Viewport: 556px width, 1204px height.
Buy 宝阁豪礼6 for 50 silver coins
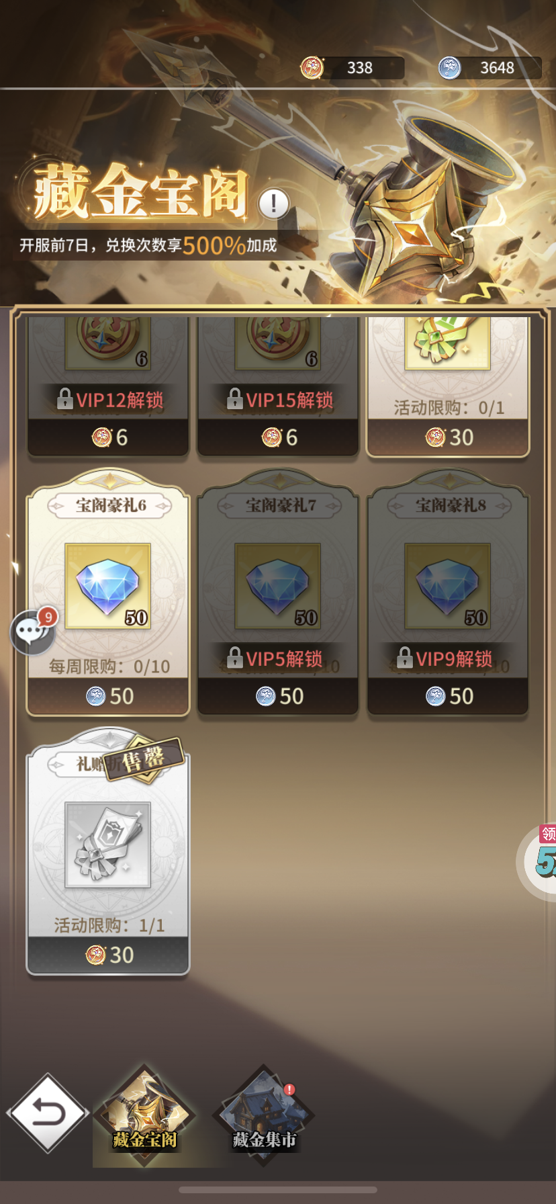pyautogui.click(x=108, y=696)
